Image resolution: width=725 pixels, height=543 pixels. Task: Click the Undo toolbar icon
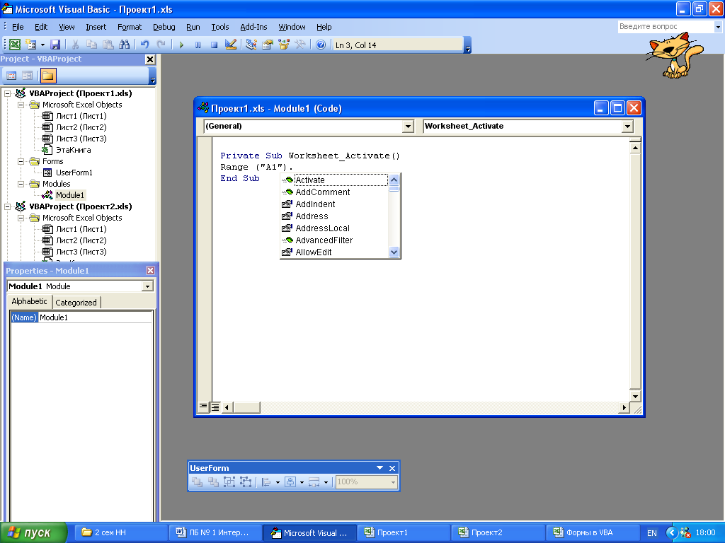[x=144, y=45]
